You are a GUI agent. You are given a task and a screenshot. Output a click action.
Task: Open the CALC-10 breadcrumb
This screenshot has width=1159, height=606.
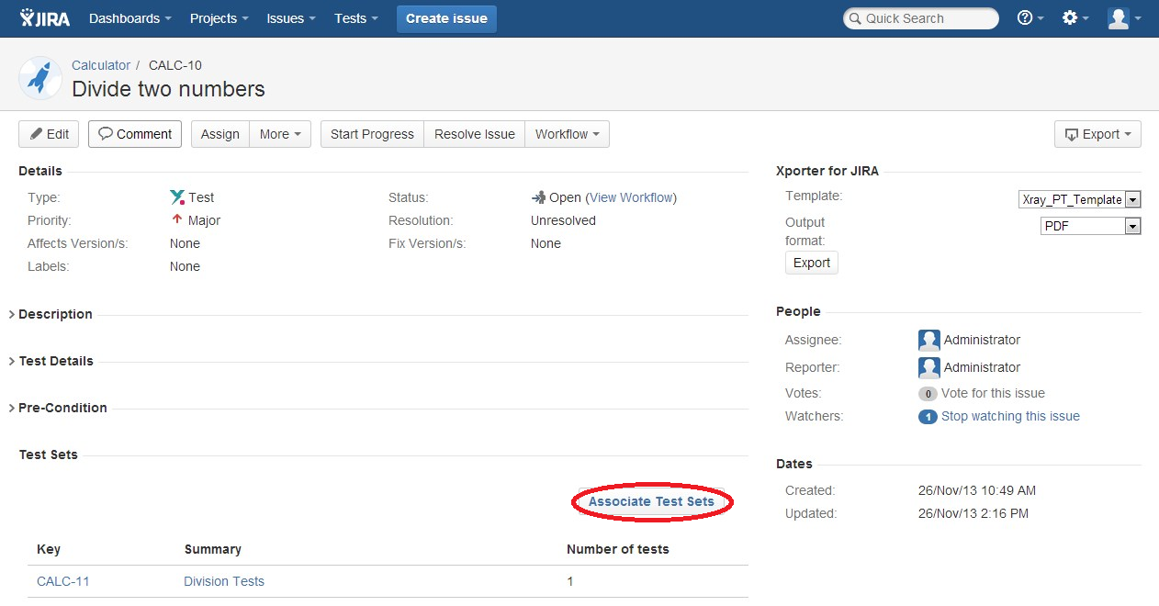[175, 65]
